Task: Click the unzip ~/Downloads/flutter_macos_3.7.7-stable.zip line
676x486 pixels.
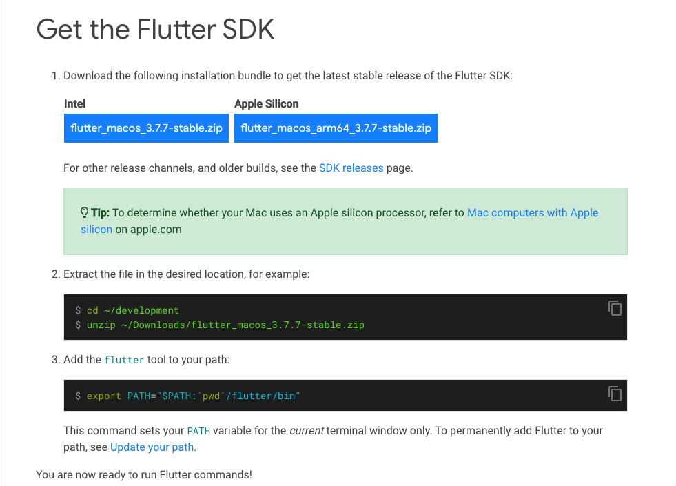Action: (225, 325)
